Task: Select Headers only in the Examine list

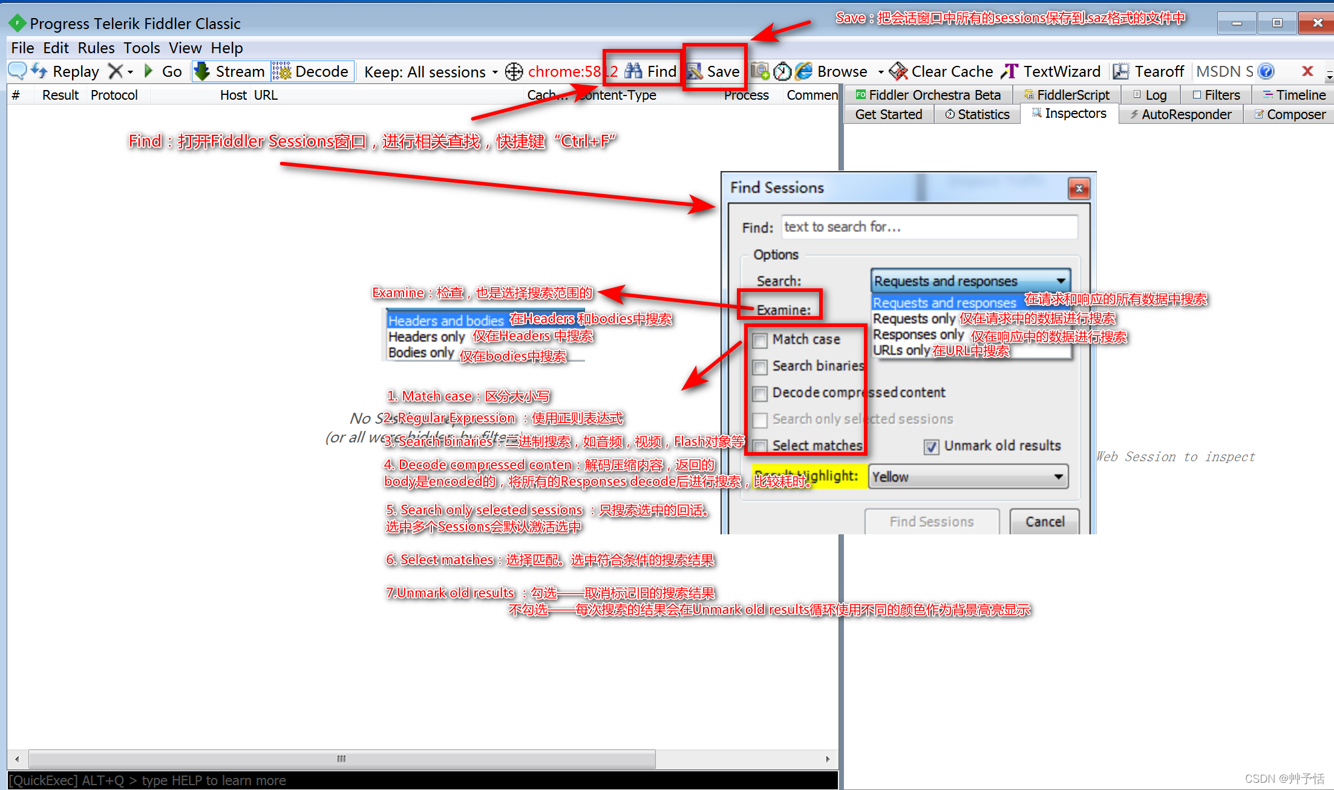Action: pos(426,337)
